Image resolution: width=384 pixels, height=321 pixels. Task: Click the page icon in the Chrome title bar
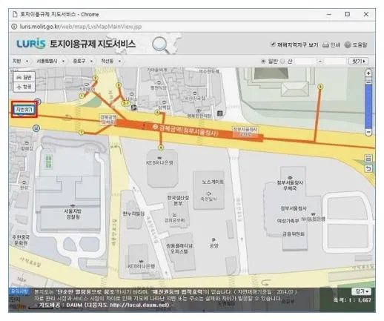[x=16, y=14]
